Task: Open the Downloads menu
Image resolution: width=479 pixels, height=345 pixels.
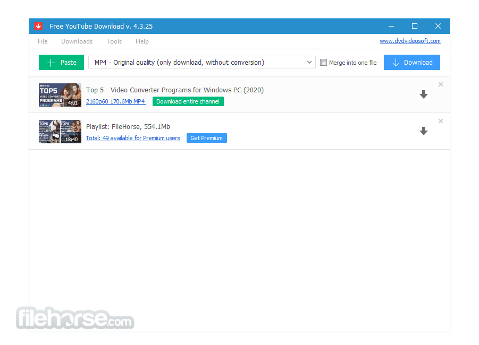Action: tap(77, 41)
